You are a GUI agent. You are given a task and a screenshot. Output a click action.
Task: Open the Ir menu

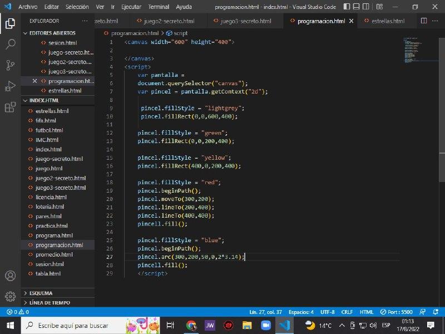[113, 7]
